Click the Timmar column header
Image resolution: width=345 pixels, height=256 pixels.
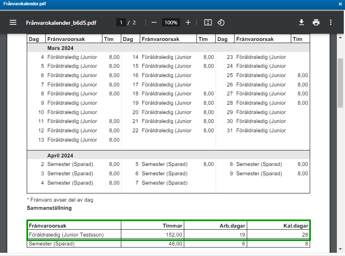(173, 226)
